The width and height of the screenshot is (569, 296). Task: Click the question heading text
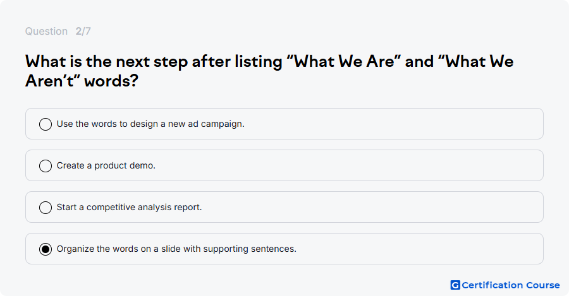tap(269, 71)
